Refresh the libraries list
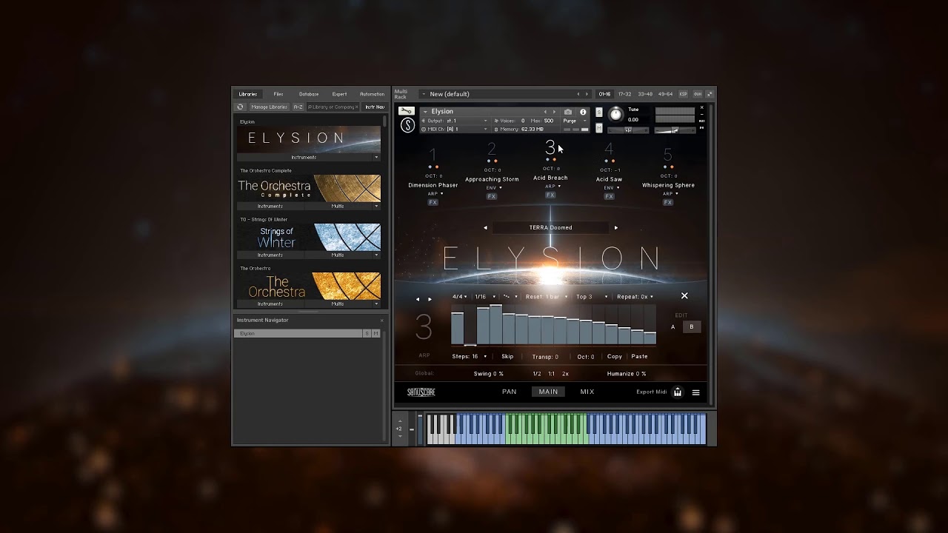Viewport: 948px width, 533px height. [240, 107]
